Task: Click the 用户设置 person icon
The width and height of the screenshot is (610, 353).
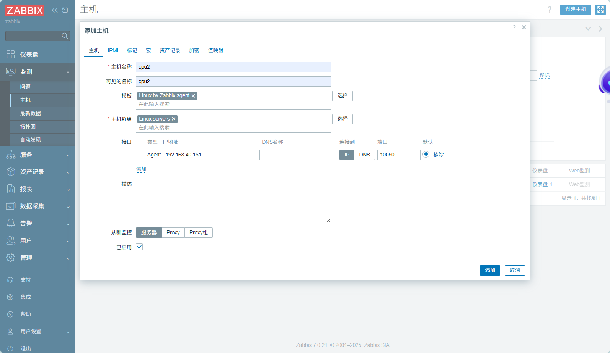Action: pos(10,331)
